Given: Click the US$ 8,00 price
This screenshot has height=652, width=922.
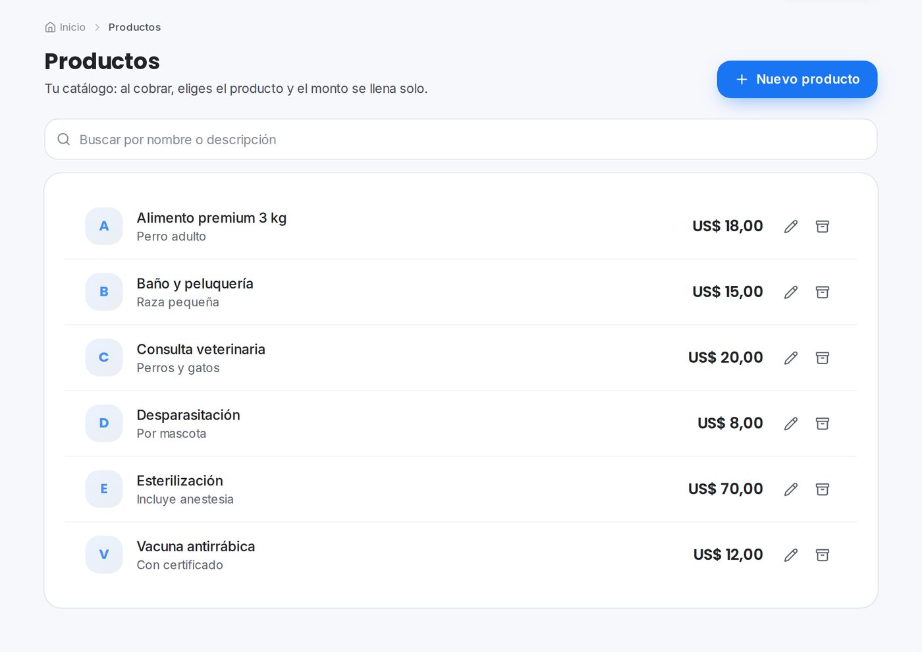Looking at the screenshot, I should (x=730, y=423).
